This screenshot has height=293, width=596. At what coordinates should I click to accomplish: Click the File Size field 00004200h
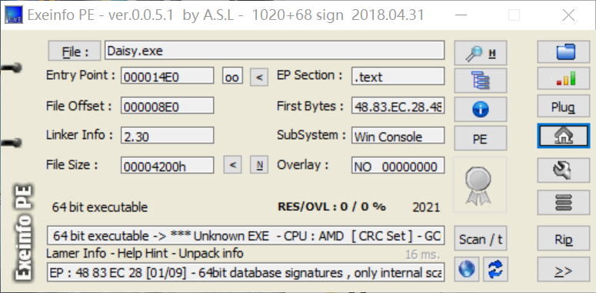click(167, 165)
